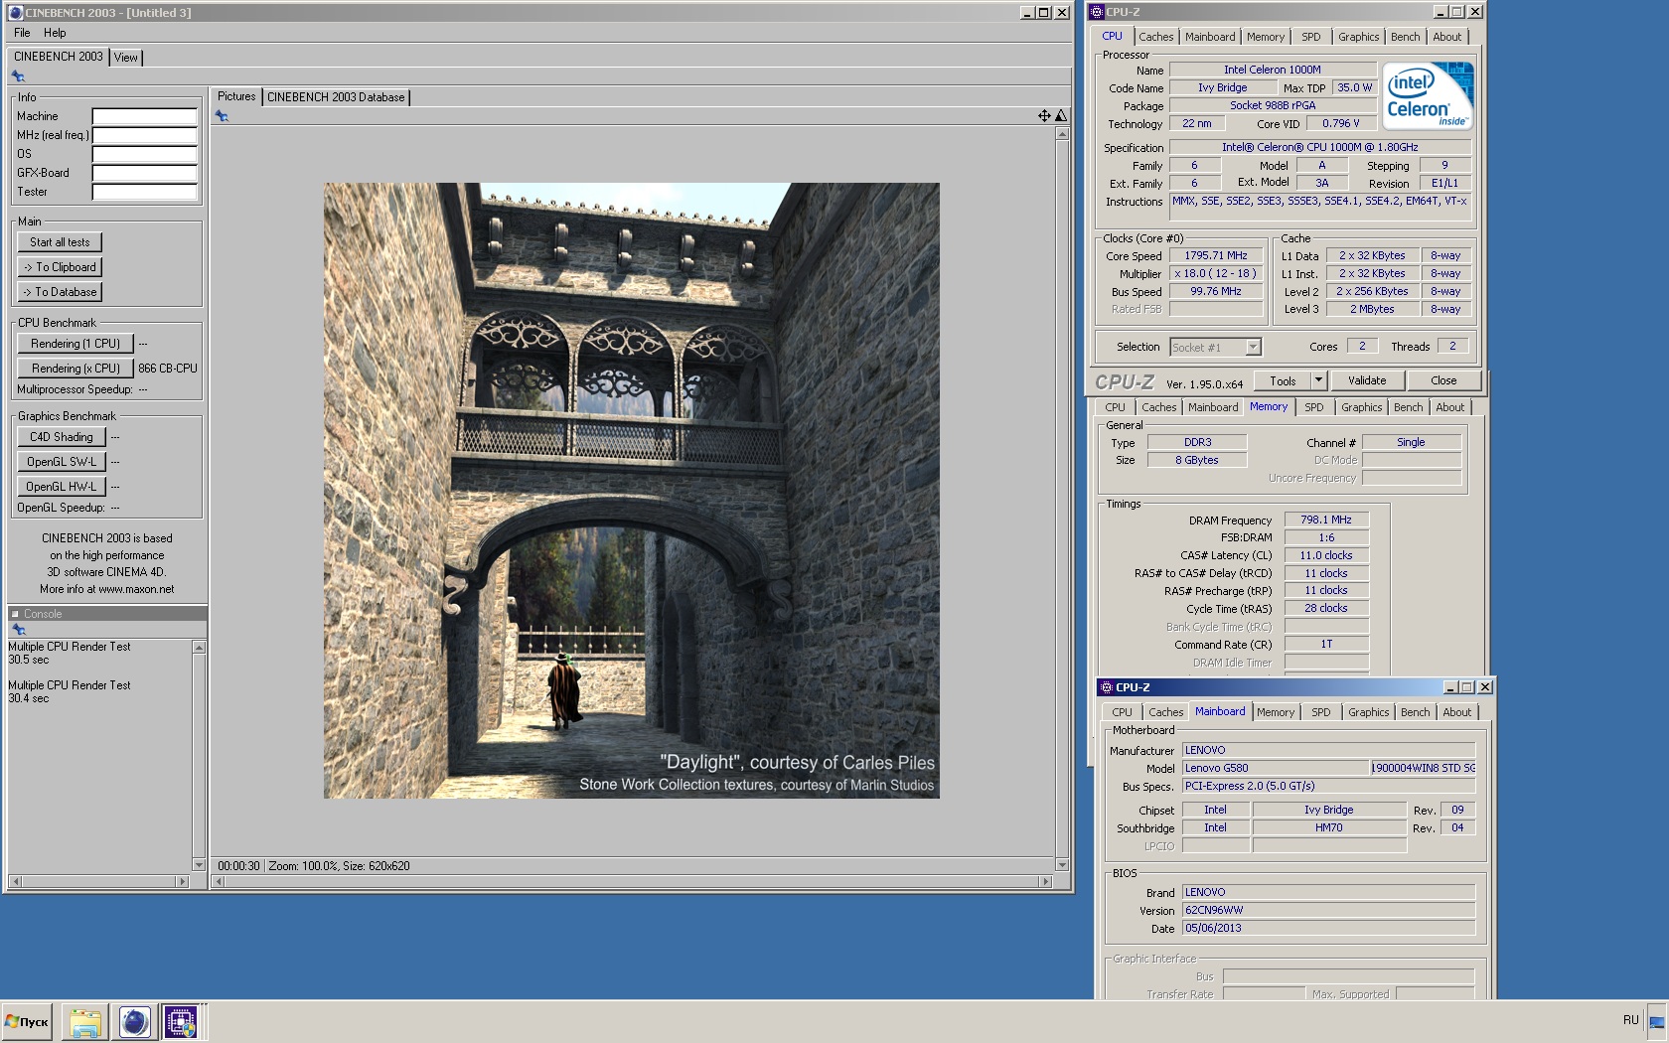Click the pin icon under Pictures tab
The height and width of the screenshot is (1043, 1669).
pos(222,116)
